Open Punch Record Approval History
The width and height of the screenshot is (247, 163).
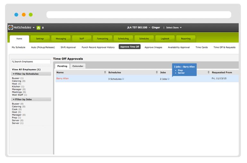98,47
